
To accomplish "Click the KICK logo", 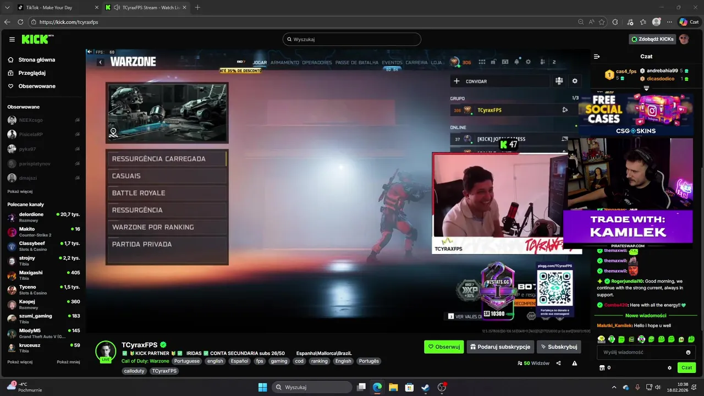I will click(x=37, y=39).
